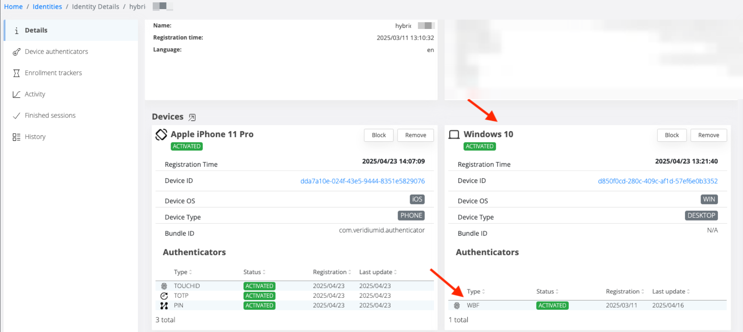The width and height of the screenshot is (743, 332).
Task: Go to Identities breadcrumb link
Action: click(x=47, y=7)
